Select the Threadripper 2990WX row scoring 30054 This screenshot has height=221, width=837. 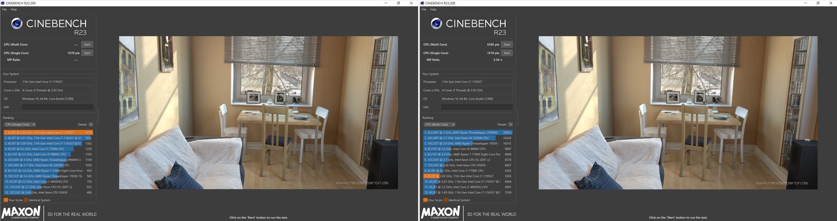pos(468,132)
